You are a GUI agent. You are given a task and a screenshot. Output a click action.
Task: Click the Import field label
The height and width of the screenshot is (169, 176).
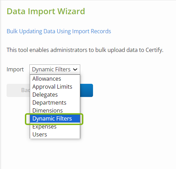[x=15, y=69]
